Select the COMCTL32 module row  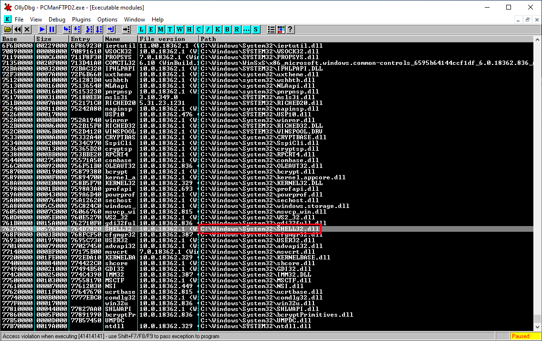(x=267, y=63)
